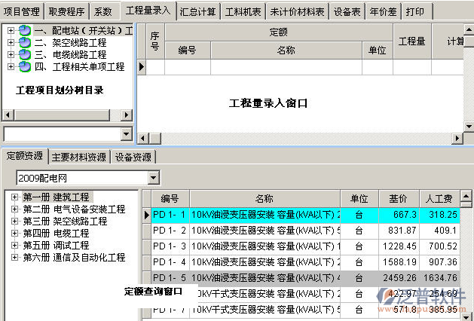Screen dimensions: 474x321
Task: Open the 2009配电网 dropdown list
Action: [154, 178]
